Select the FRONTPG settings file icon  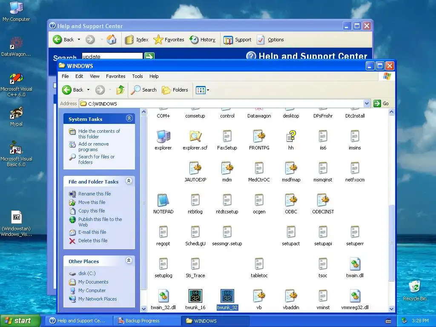tap(259, 136)
